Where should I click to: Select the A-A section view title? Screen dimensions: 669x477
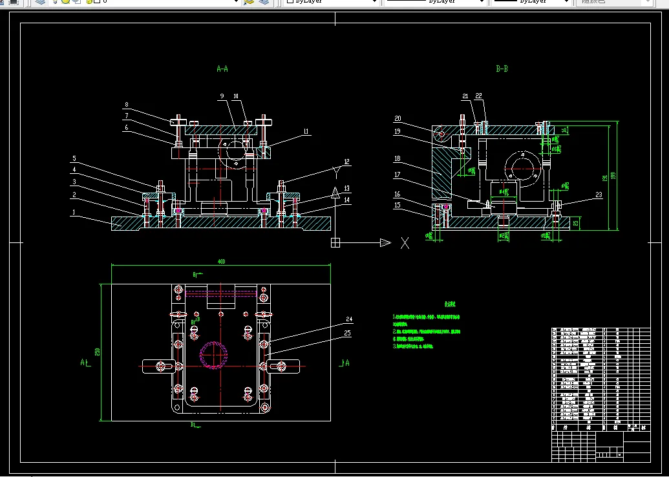222,69
